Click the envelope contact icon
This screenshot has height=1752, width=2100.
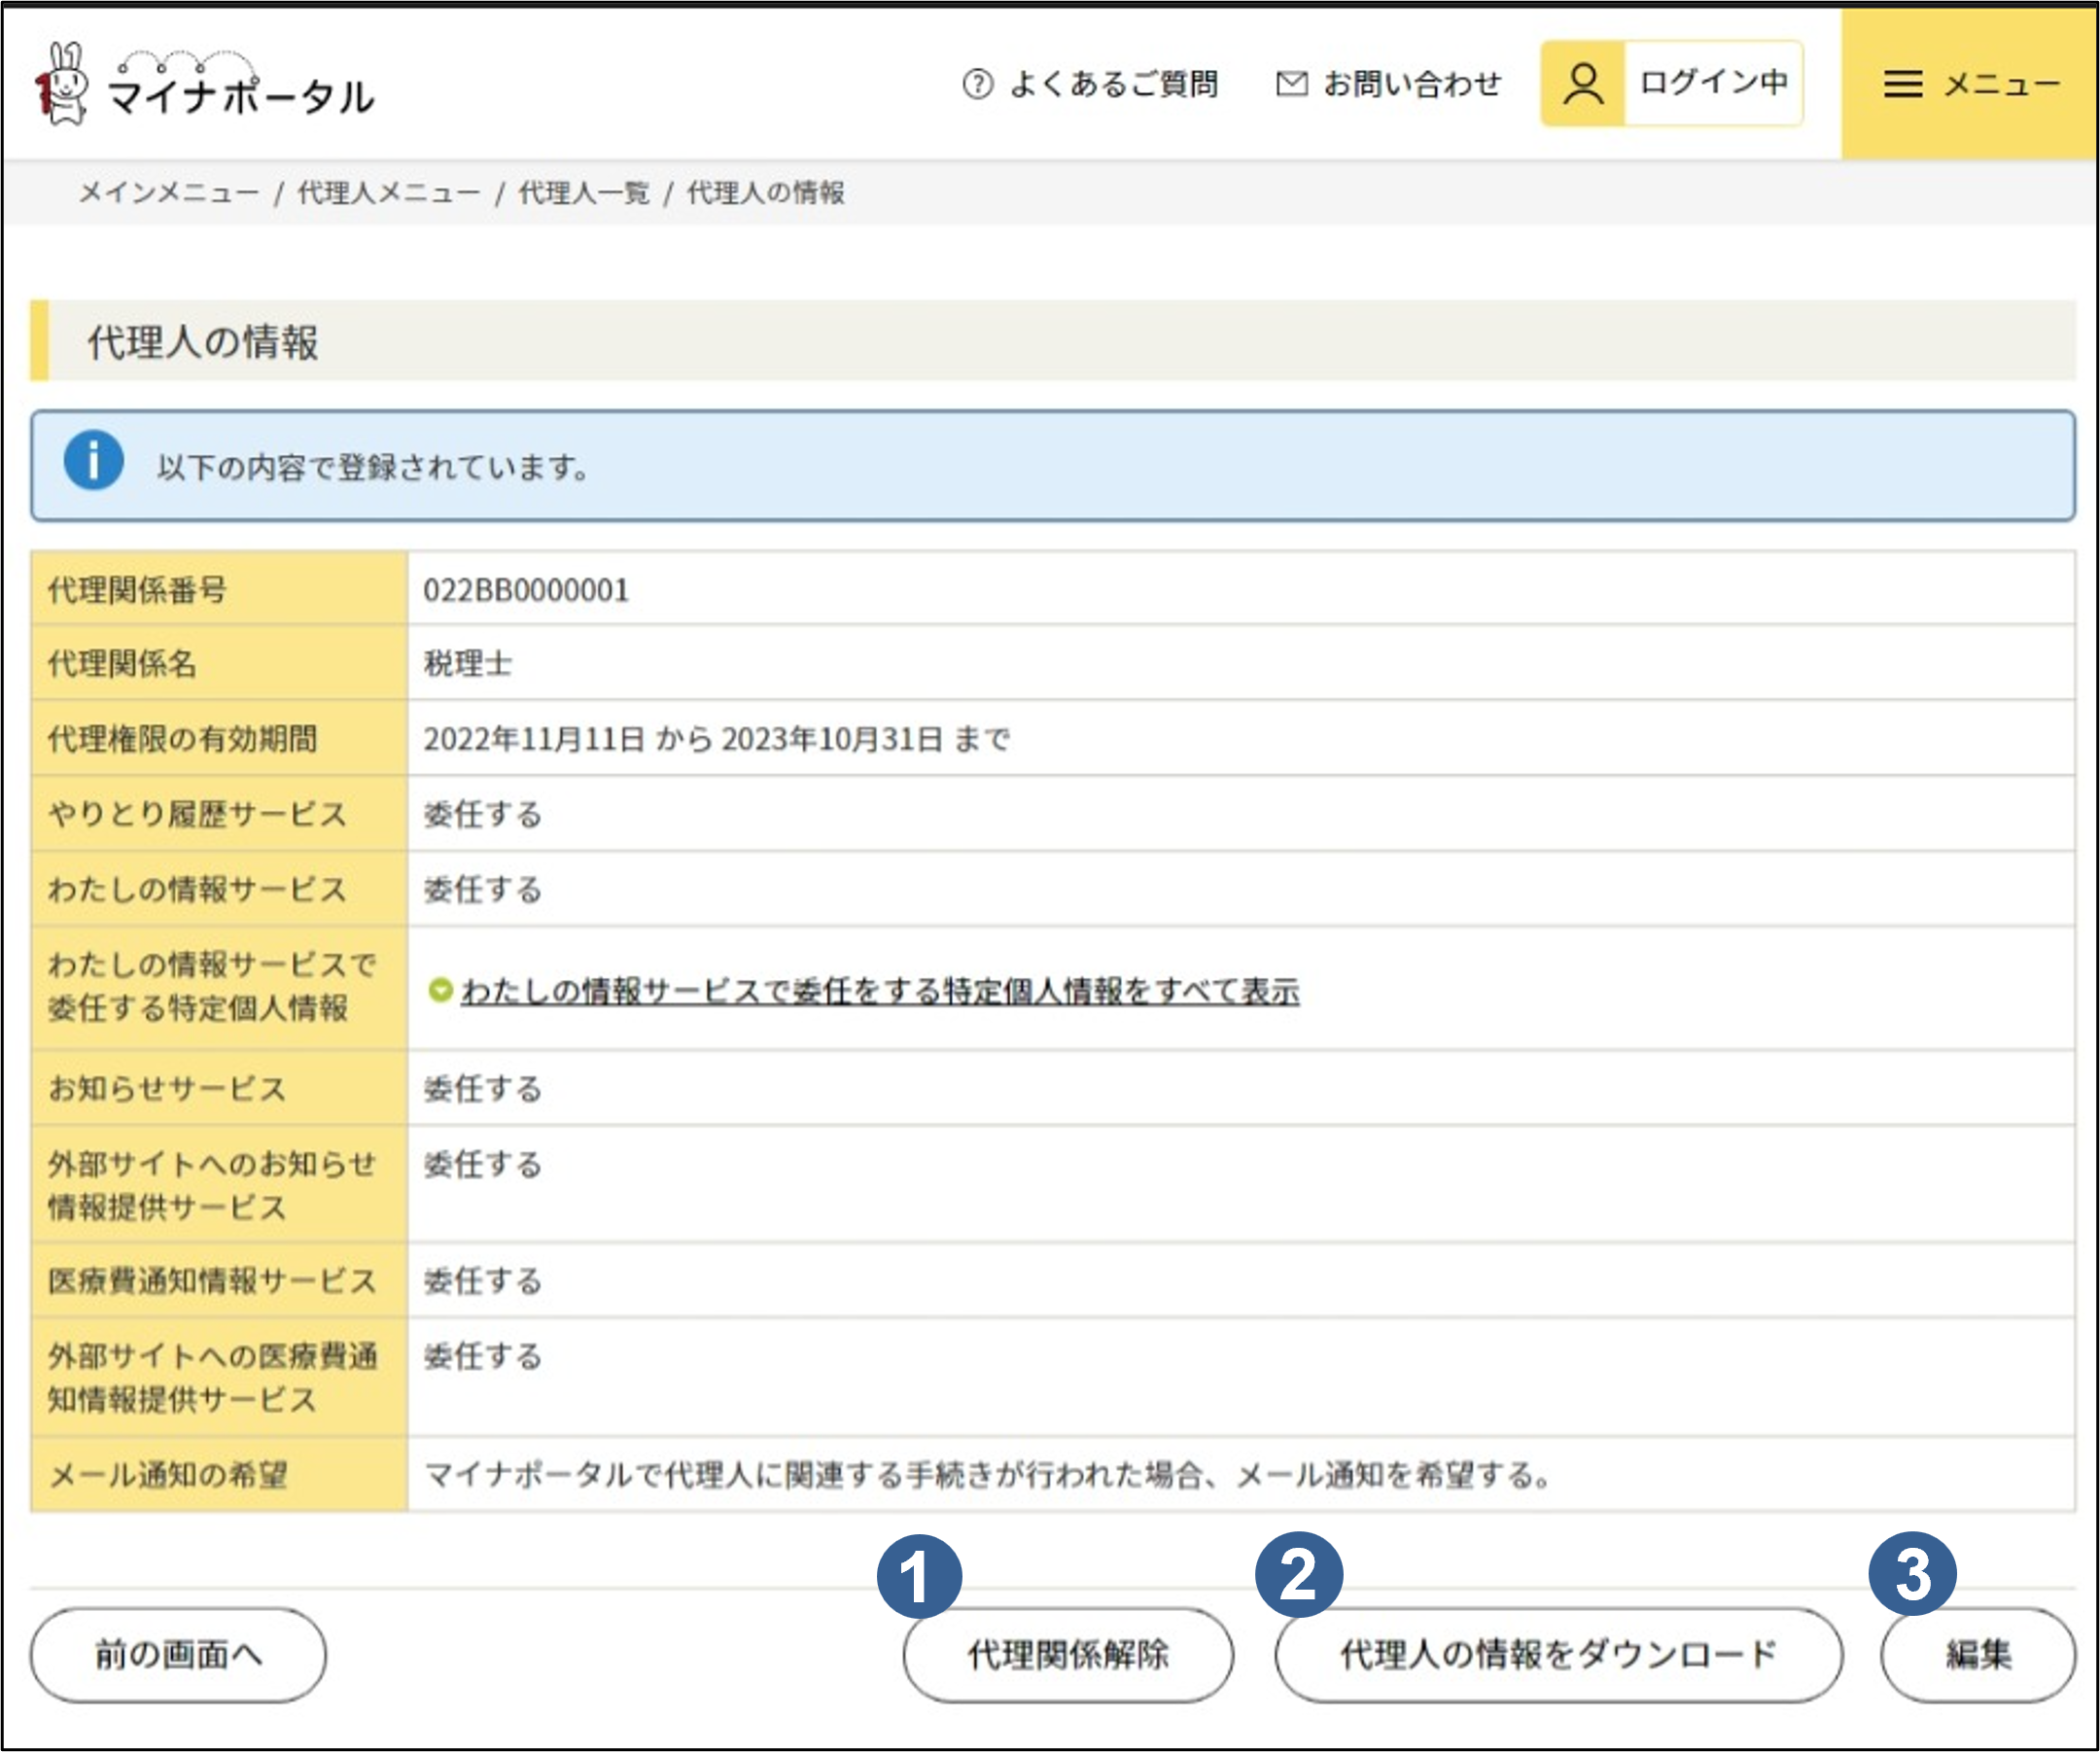1291,84
